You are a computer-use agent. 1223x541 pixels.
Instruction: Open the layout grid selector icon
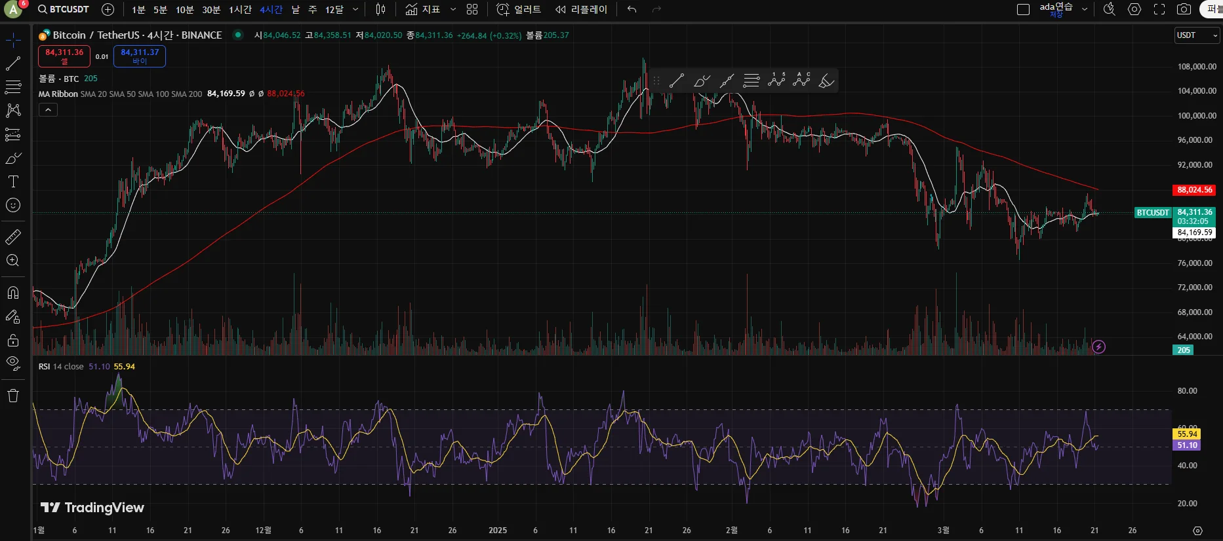472,9
